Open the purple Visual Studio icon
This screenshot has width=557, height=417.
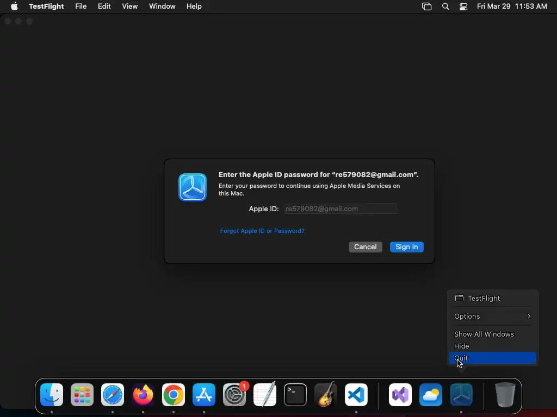[x=400, y=395]
